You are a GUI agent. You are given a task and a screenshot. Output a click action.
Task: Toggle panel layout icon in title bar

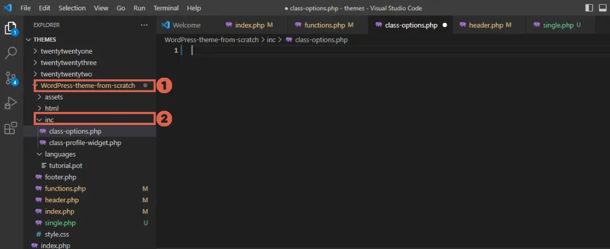[x=602, y=8]
